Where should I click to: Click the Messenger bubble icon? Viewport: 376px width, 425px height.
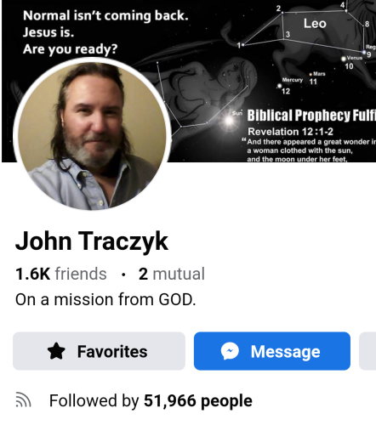pos(230,351)
